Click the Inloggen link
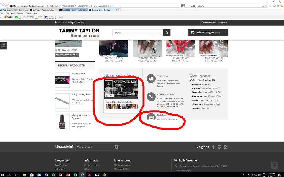Screen dimensions: 284x177 point(223,22)
